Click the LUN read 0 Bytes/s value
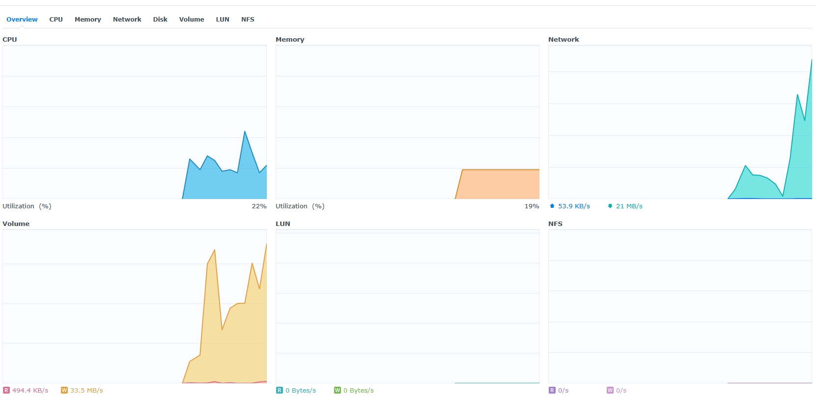816x398 pixels. [301, 391]
